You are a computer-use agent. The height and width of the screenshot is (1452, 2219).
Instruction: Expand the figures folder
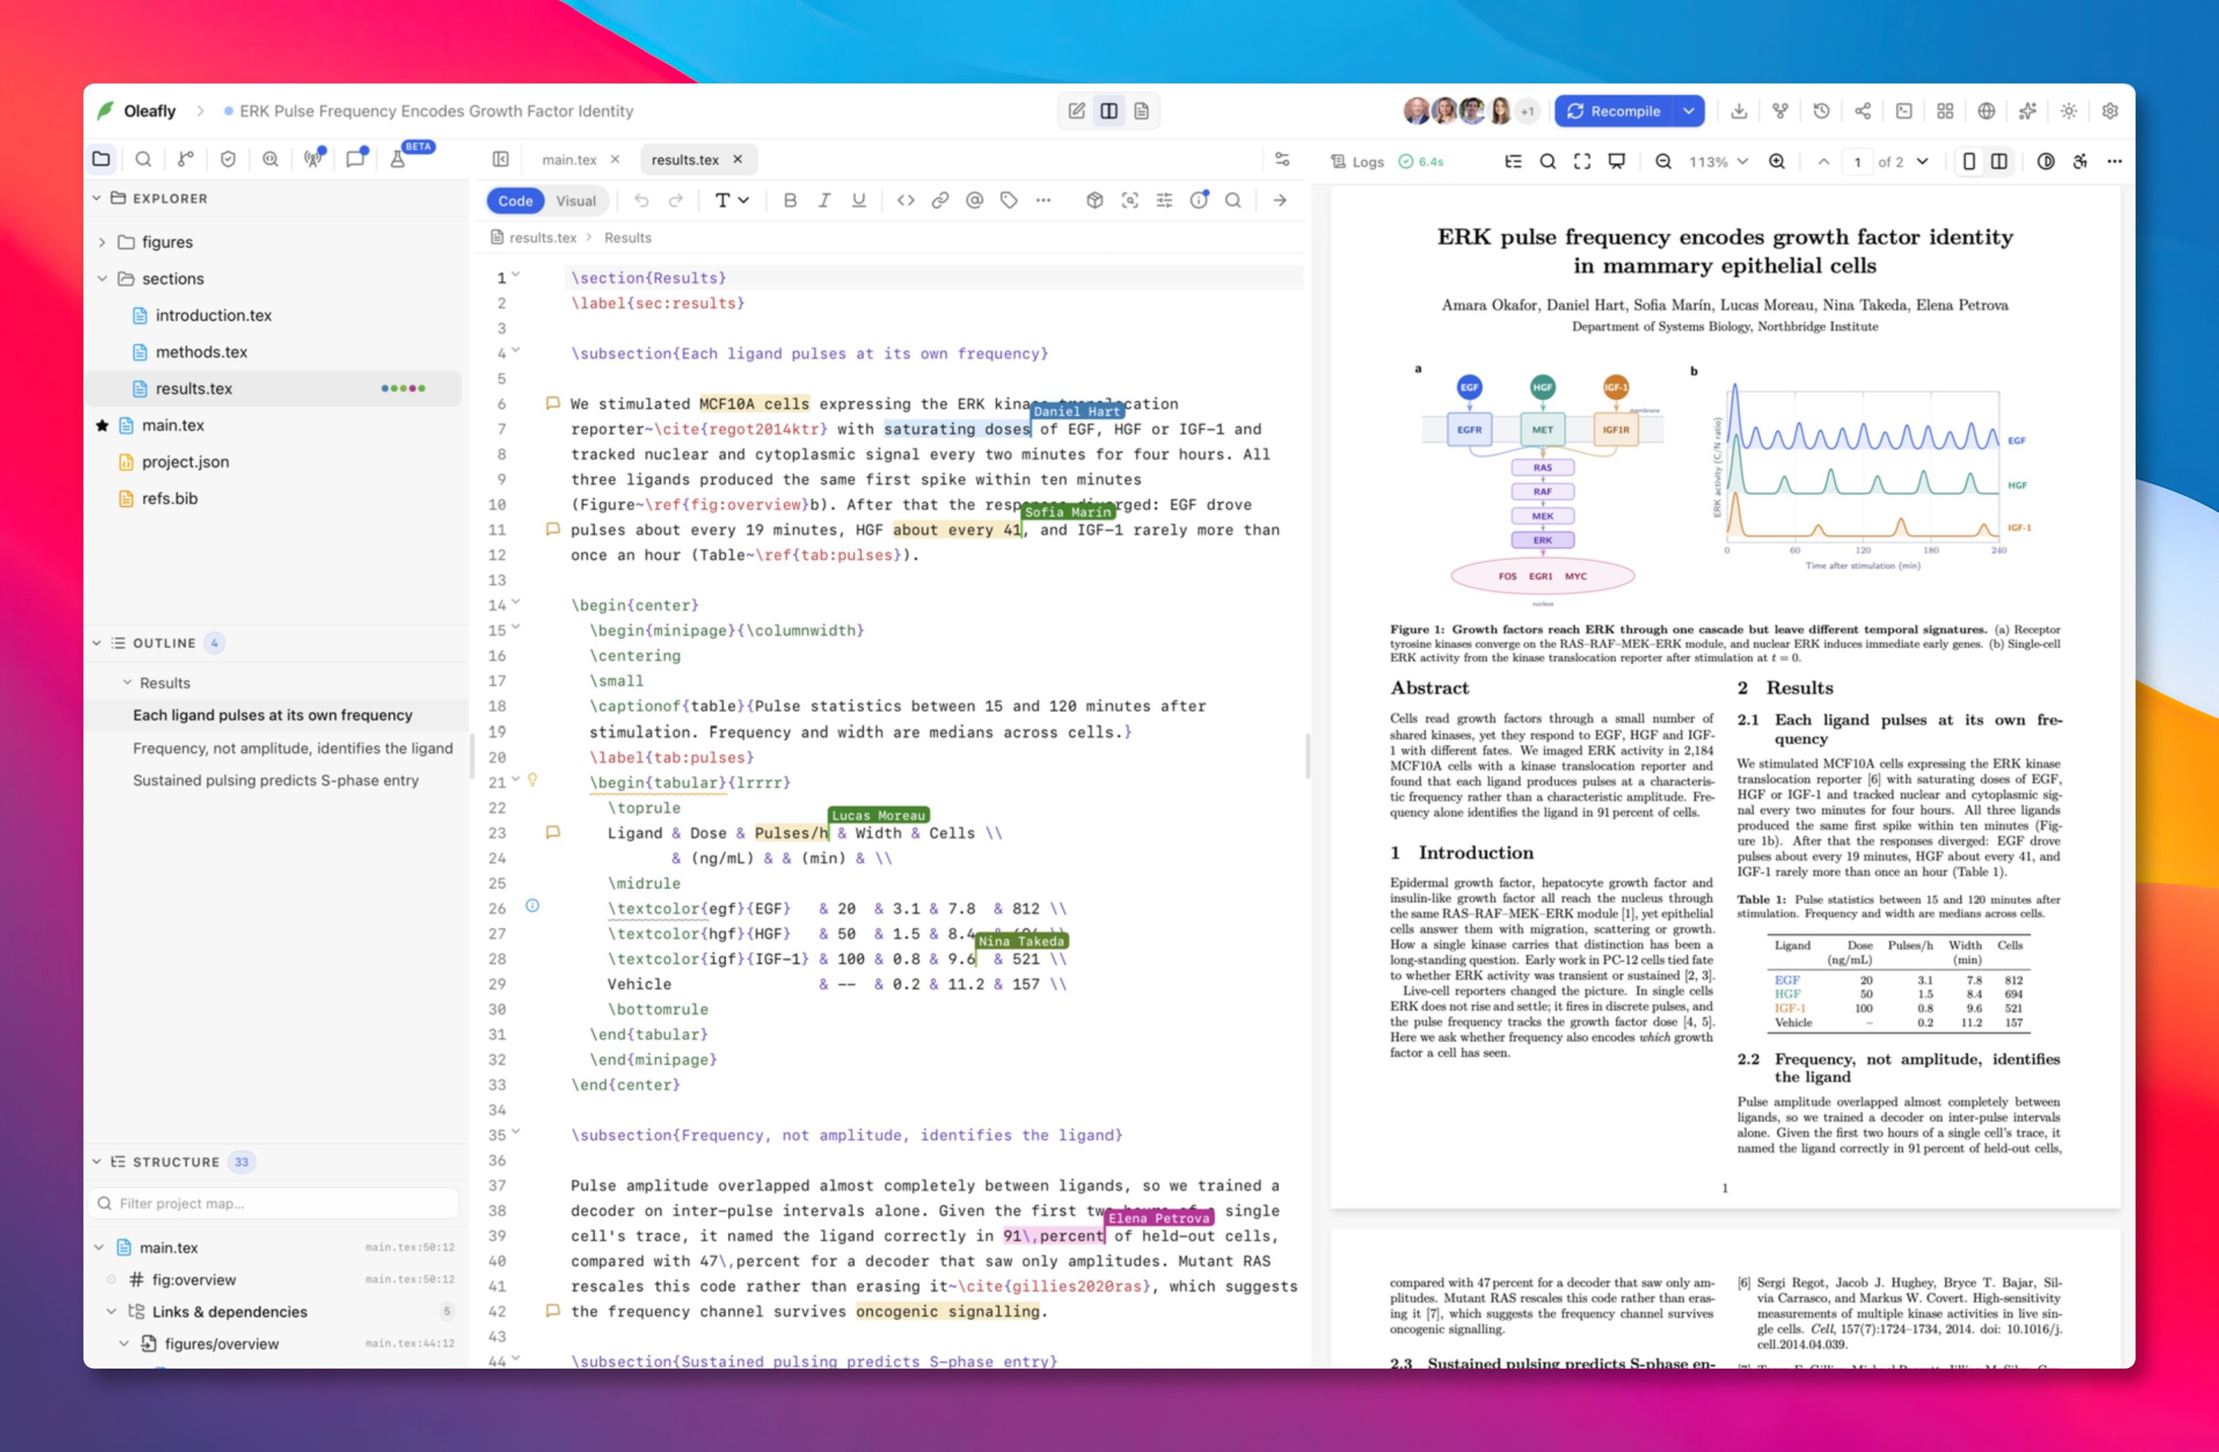pyautogui.click(x=101, y=242)
